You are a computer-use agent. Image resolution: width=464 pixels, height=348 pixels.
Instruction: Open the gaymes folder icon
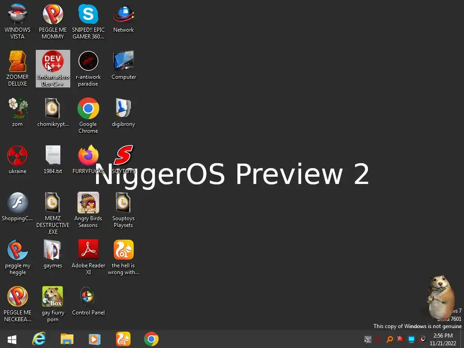[x=53, y=254]
